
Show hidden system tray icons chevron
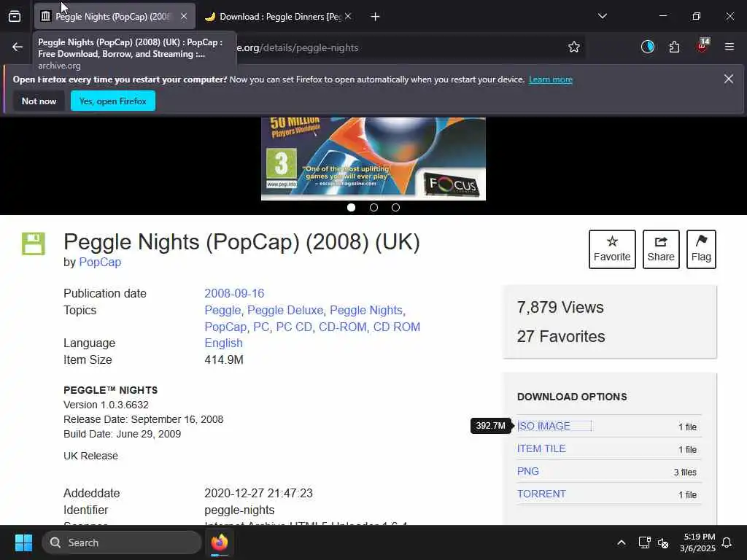click(622, 542)
